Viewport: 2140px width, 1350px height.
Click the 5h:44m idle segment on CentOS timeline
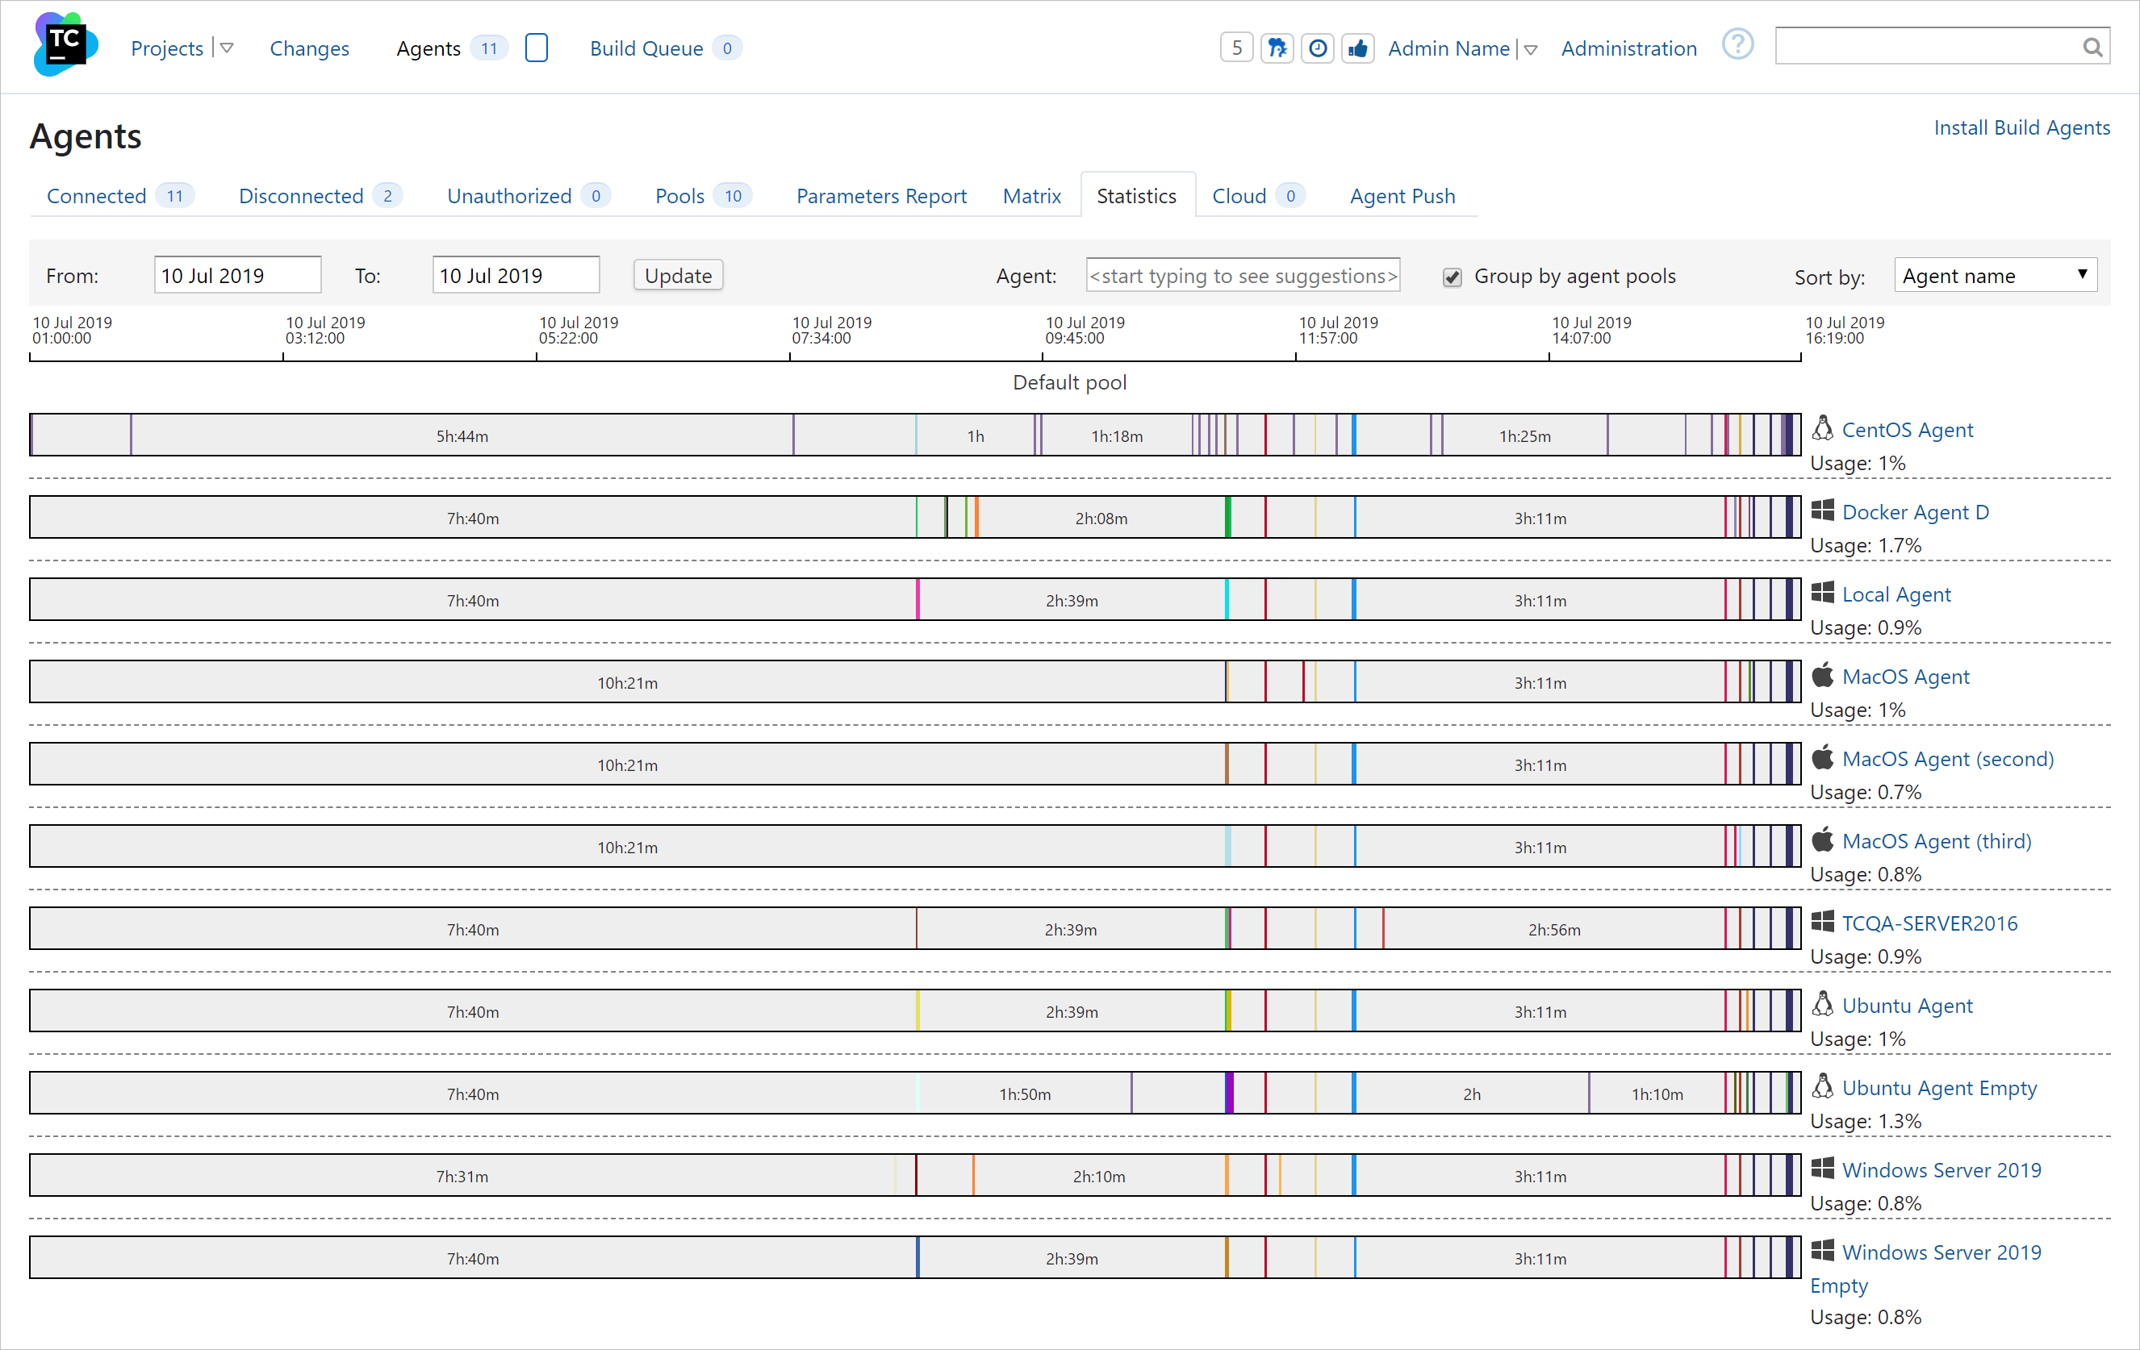point(462,435)
